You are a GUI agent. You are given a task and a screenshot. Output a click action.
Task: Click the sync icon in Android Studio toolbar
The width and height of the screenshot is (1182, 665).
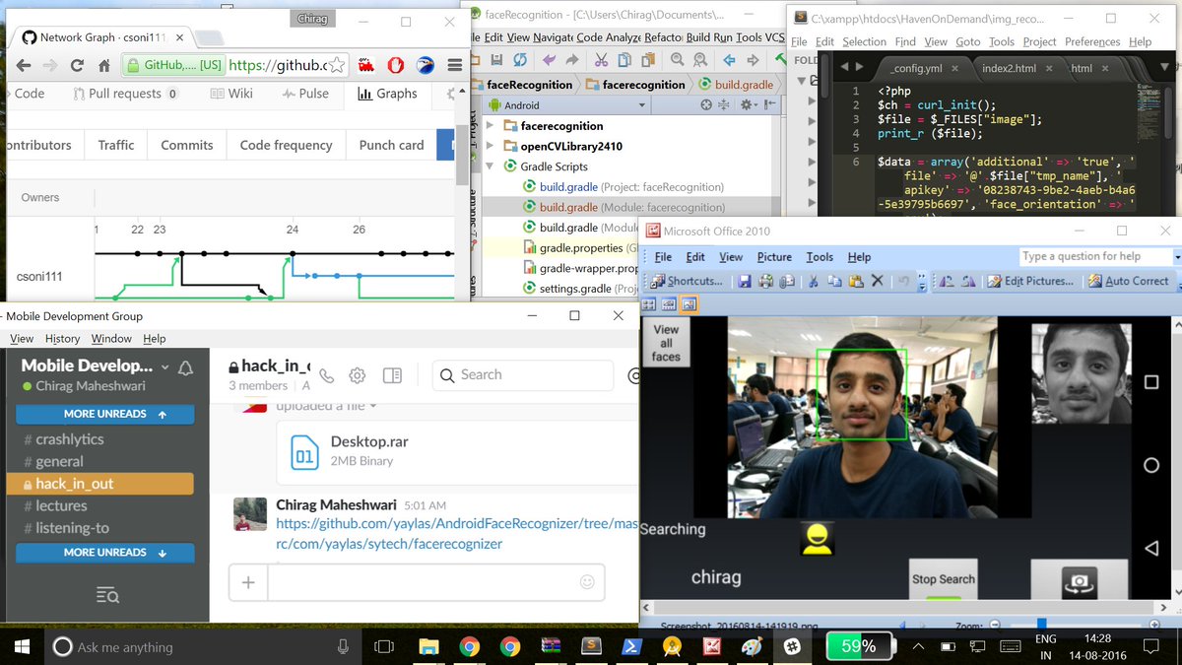[520, 60]
